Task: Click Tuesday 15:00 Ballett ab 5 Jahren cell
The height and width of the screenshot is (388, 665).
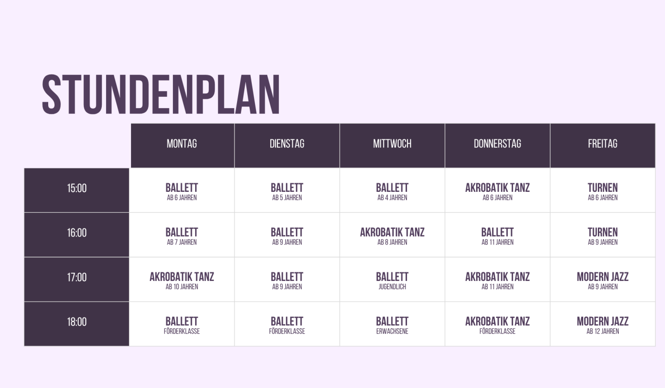Action: pos(287,190)
